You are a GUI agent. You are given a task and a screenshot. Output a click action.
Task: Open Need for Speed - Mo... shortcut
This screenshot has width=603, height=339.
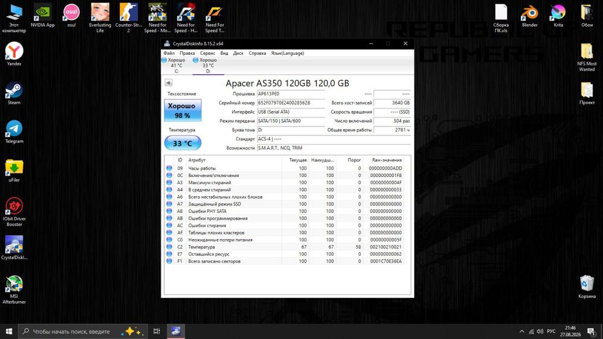157,18
